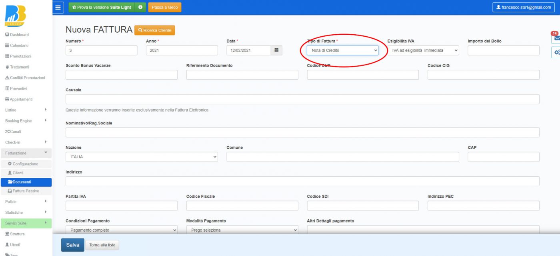The width and height of the screenshot is (560, 256).
Task: Go to Calendario in the sidebar
Action: 17,45
